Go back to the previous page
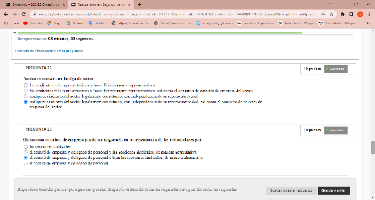 coord(6,14)
